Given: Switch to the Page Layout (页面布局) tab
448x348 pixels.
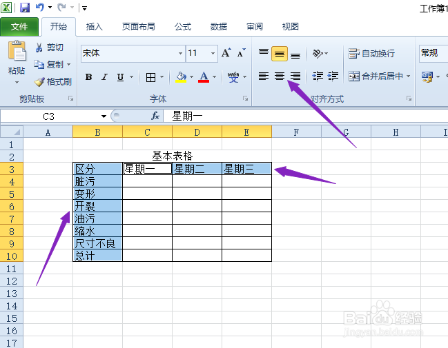Looking at the screenshot, I should [x=138, y=27].
